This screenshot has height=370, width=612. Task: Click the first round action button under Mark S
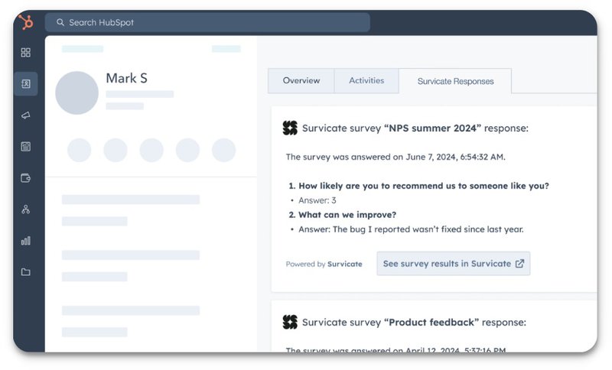point(80,151)
